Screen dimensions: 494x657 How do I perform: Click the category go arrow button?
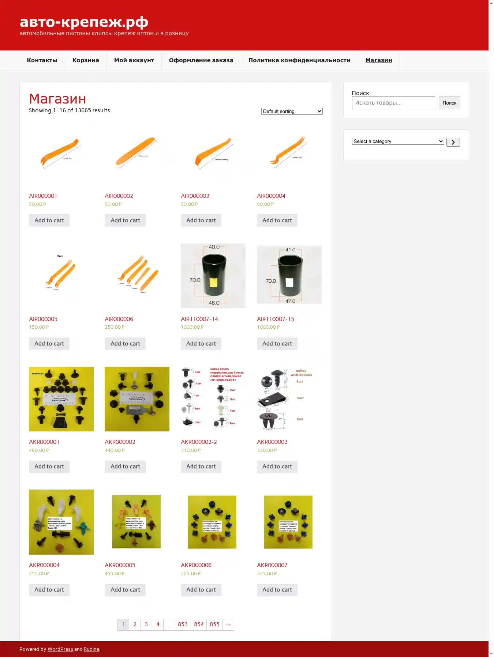pyautogui.click(x=453, y=142)
